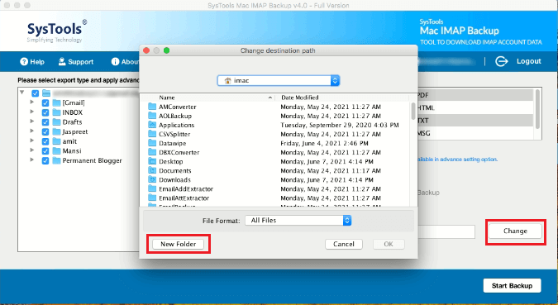Click the destination path input field
This screenshot has height=305, width=558.
(x=446, y=231)
